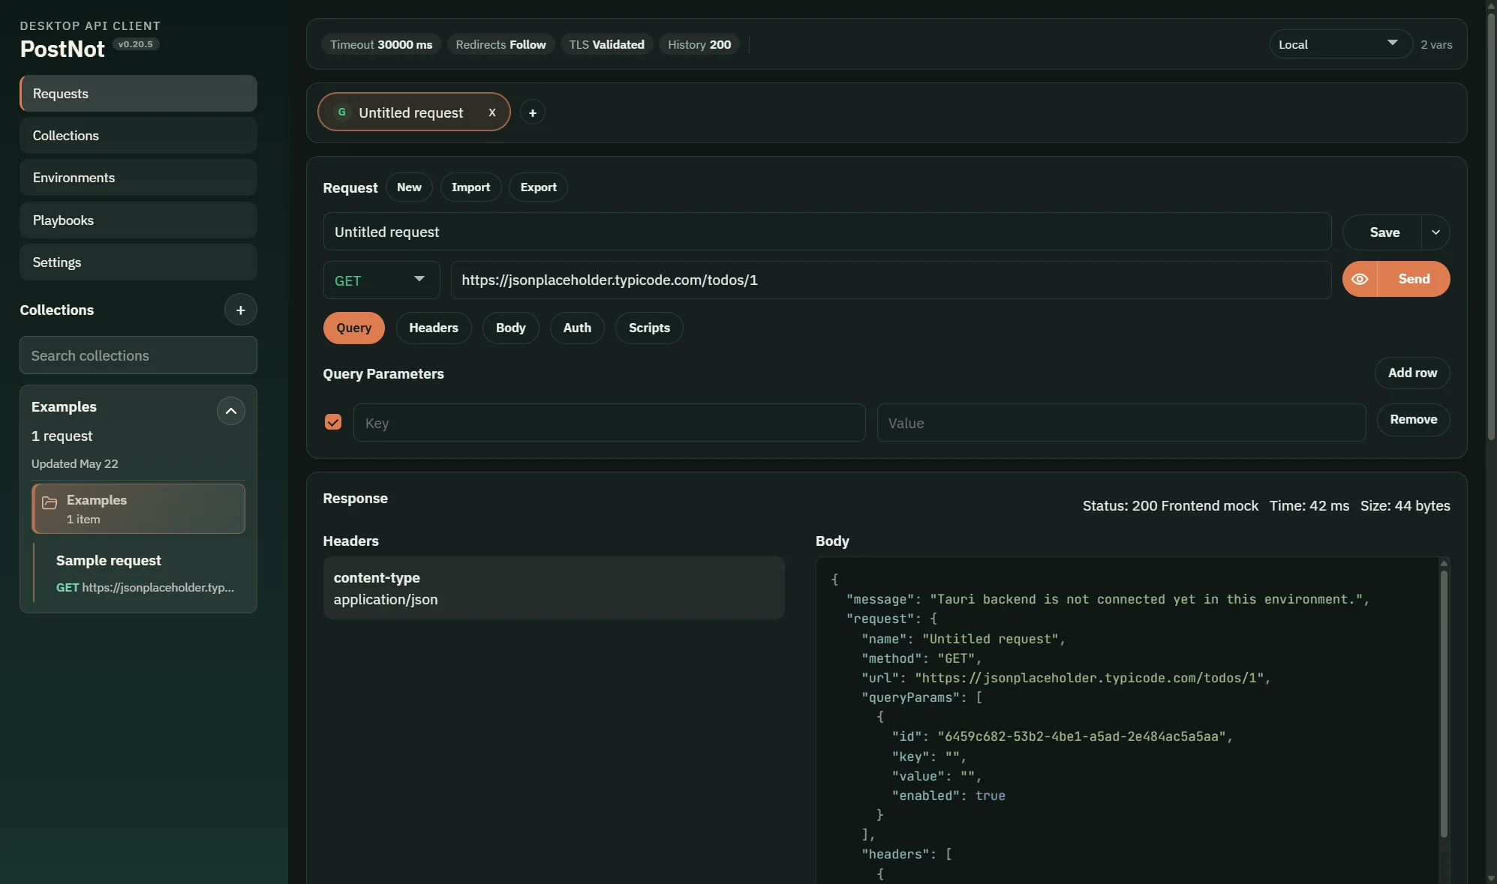The width and height of the screenshot is (1497, 884).
Task: Click the content-type header entry
Action: [554, 588]
